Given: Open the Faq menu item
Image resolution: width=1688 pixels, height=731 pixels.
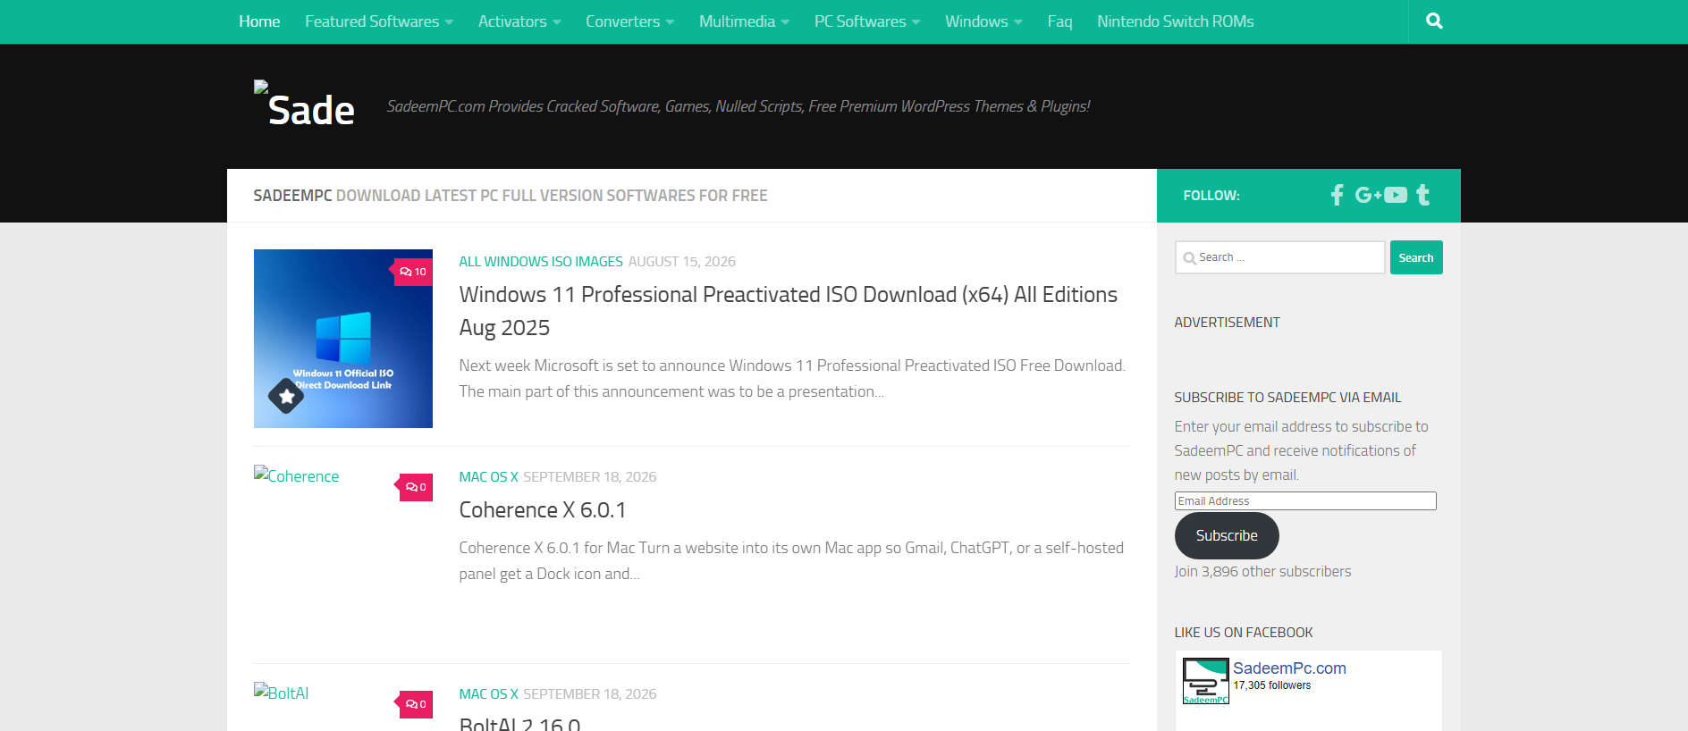Looking at the screenshot, I should point(1059,21).
